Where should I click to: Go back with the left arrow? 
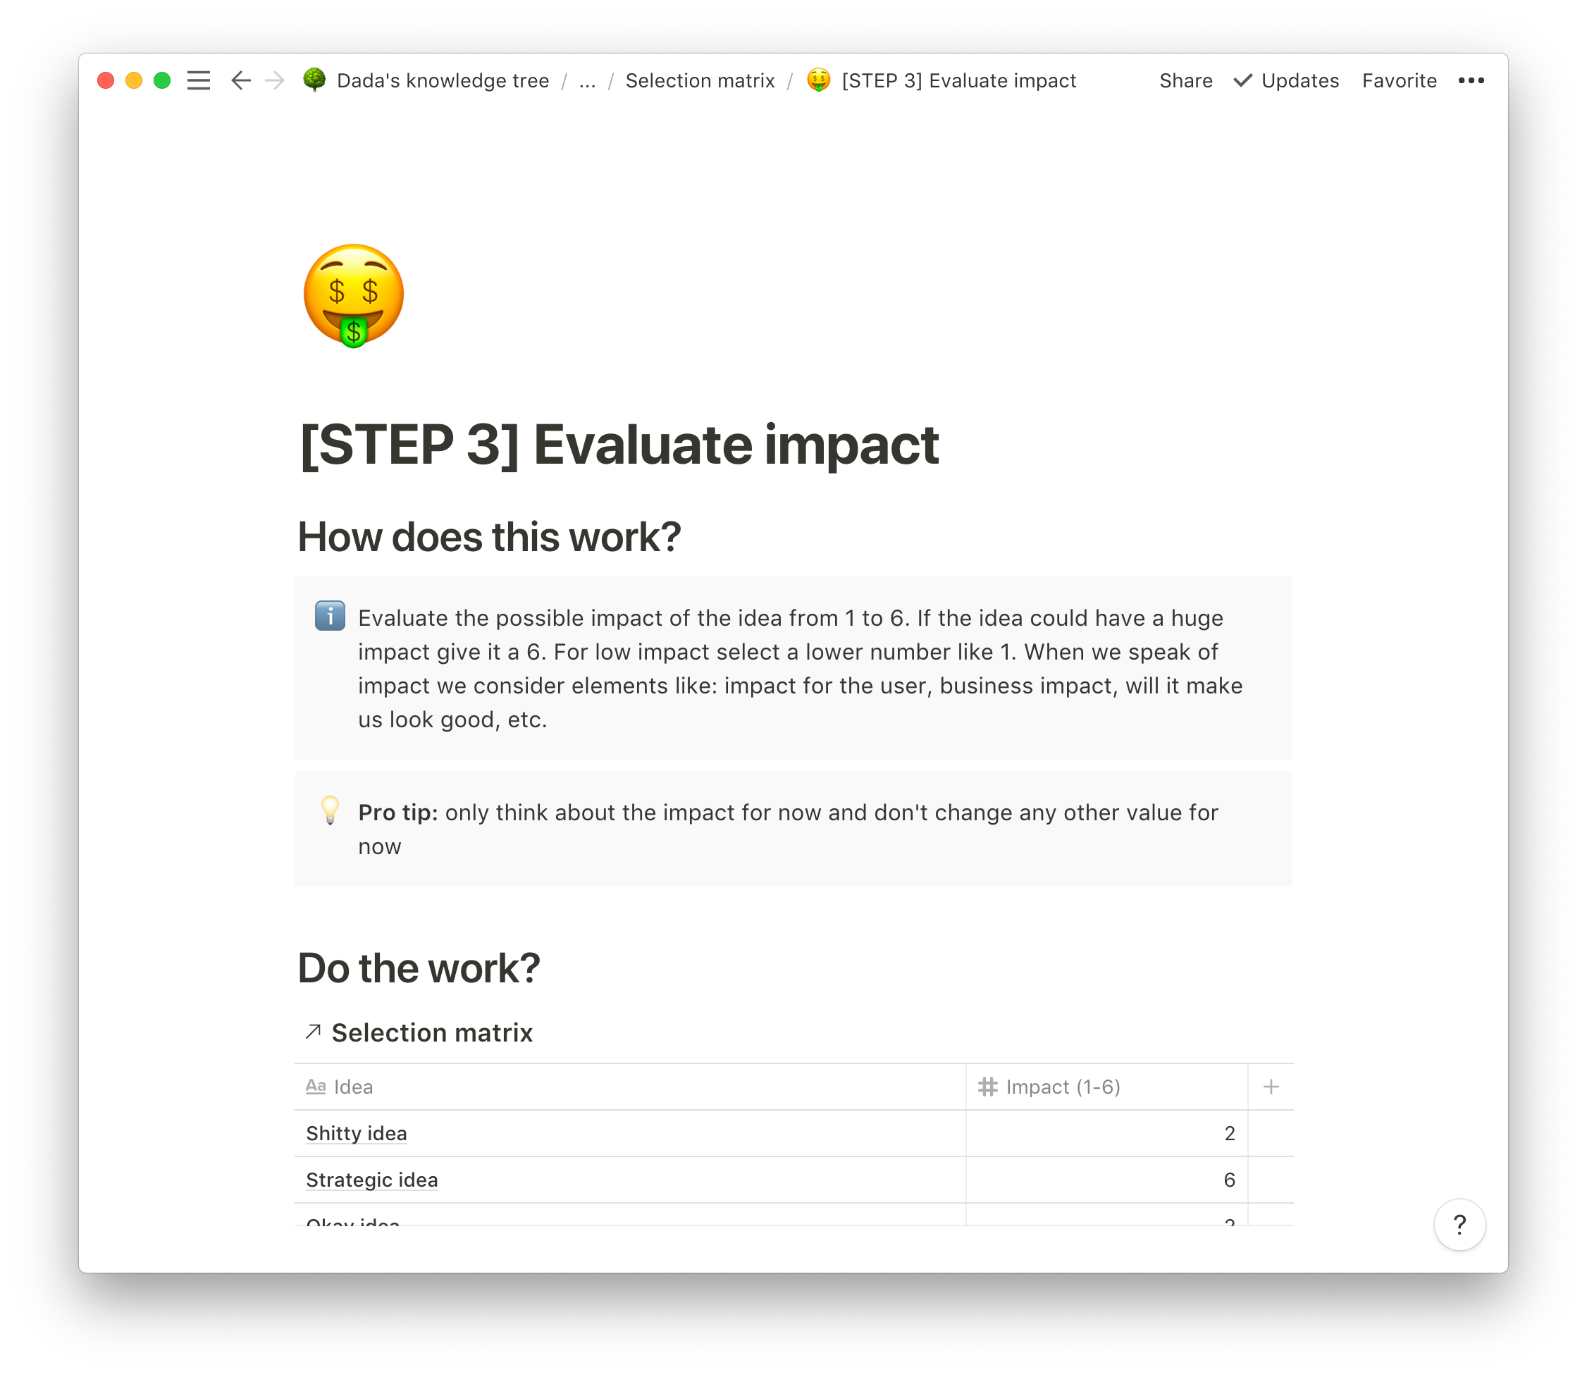(x=240, y=80)
